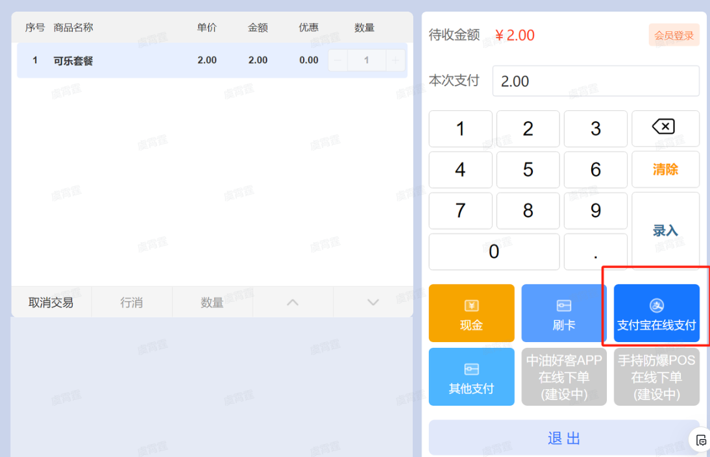Viewport: 710px width, 457px height.
Task: Click 会员登录 member login button
Action: pyautogui.click(x=674, y=35)
